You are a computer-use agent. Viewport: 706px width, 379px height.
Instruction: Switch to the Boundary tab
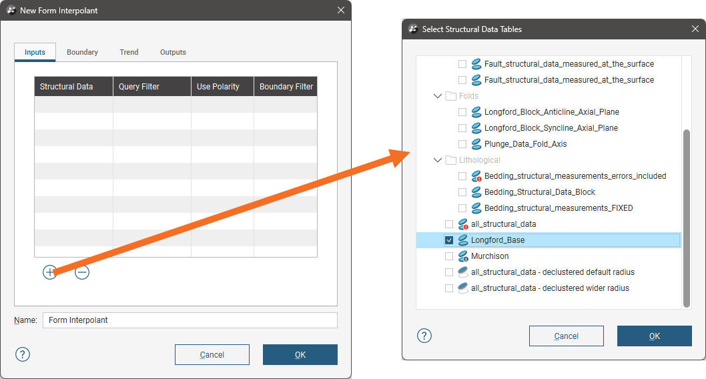(82, 52)
